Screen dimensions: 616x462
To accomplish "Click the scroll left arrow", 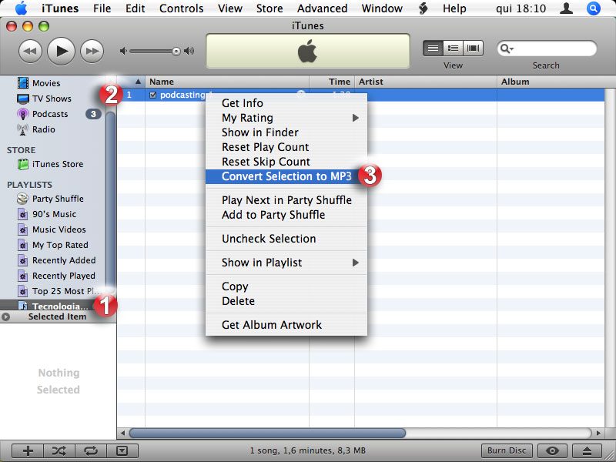I will (122, 433).
